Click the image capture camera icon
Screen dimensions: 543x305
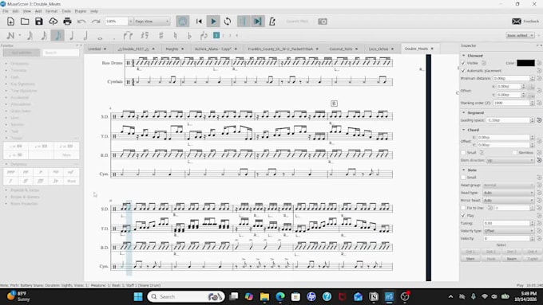[323, 22]
